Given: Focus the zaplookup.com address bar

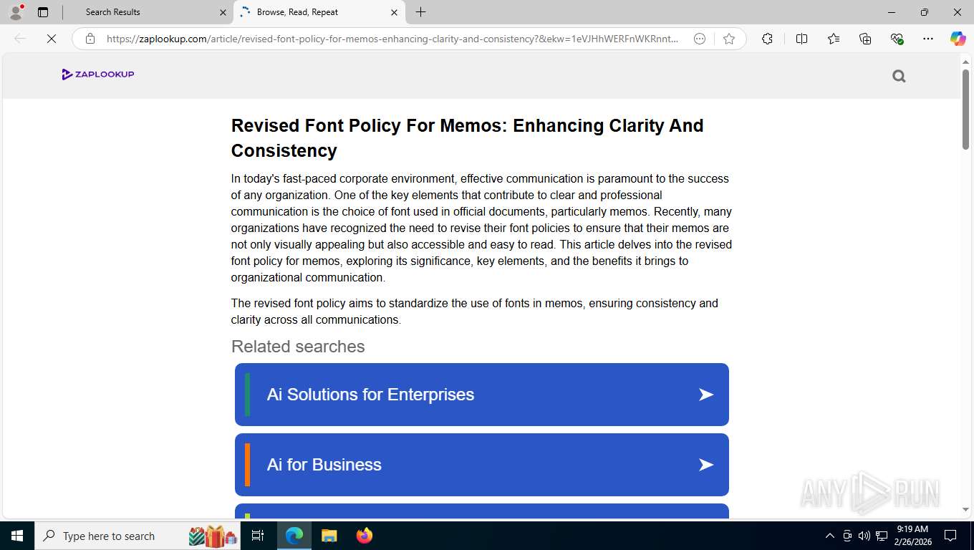Looking at the screenshot, I should (x=392, y=39).
